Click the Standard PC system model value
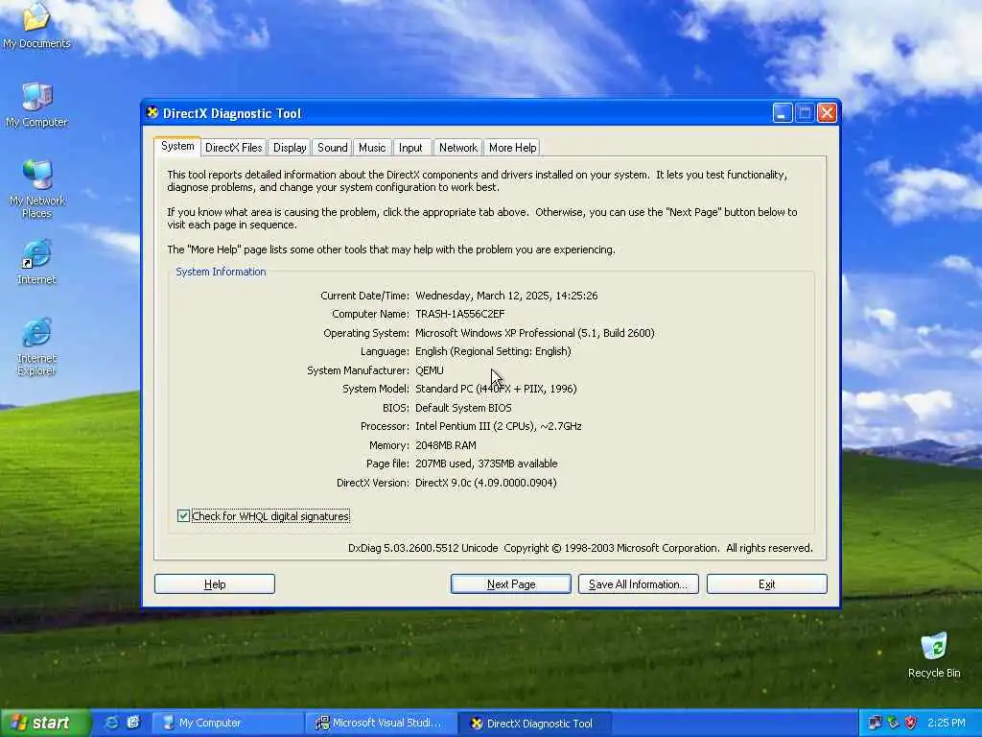982x737 pixels. click(x=496, y=389)
